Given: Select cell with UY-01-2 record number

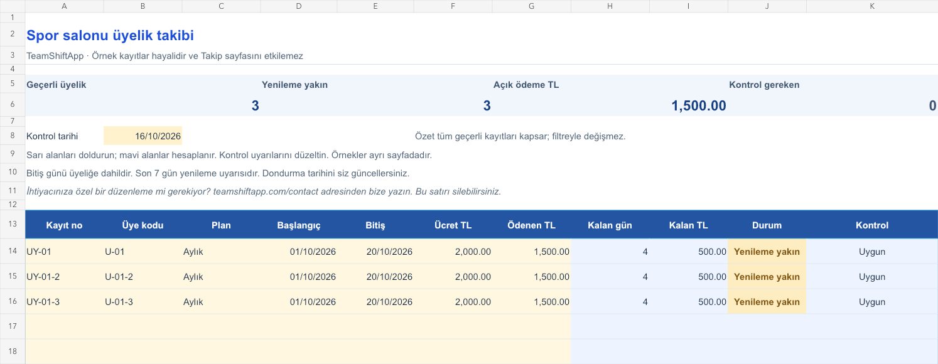Looking at the screenshot, I should [64, 276].
